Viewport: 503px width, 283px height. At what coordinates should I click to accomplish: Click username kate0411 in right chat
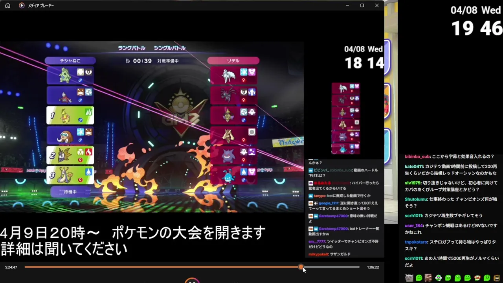414,167
